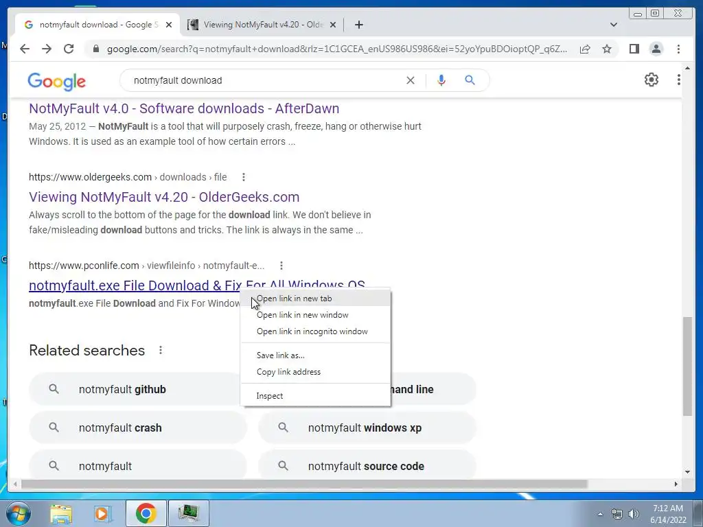Launch Windows Media Player from taskbar

[x=102, y=513]
